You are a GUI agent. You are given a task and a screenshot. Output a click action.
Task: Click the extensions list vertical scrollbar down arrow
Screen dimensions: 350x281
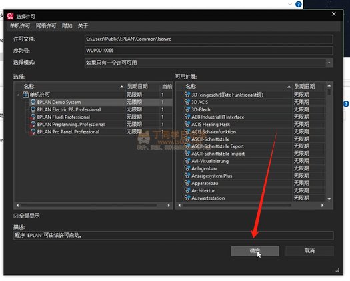(x=329, y=199)
